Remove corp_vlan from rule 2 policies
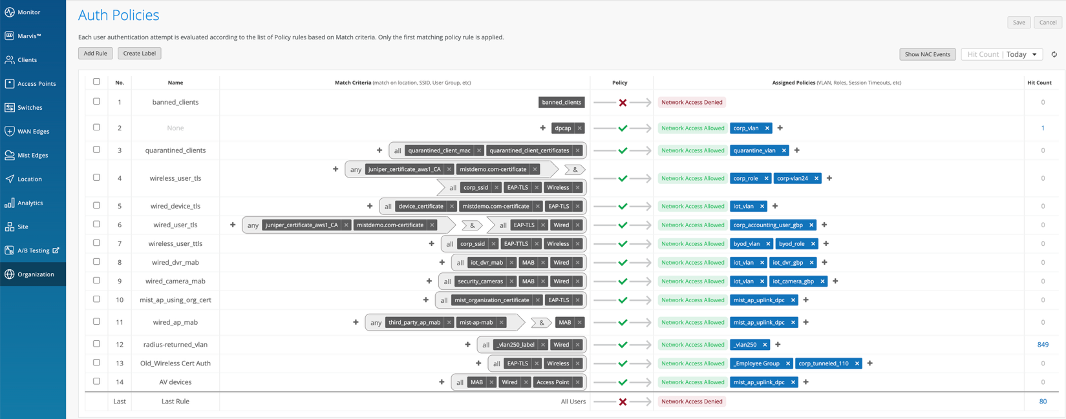This screenshot has width=1066, height=419. 767,128
